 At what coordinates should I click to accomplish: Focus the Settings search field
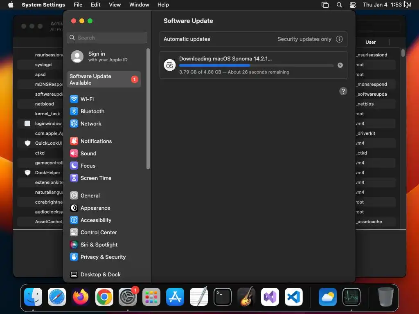[107, 38]
